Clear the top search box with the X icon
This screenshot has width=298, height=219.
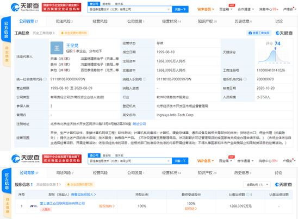click(x=169, y=9)
